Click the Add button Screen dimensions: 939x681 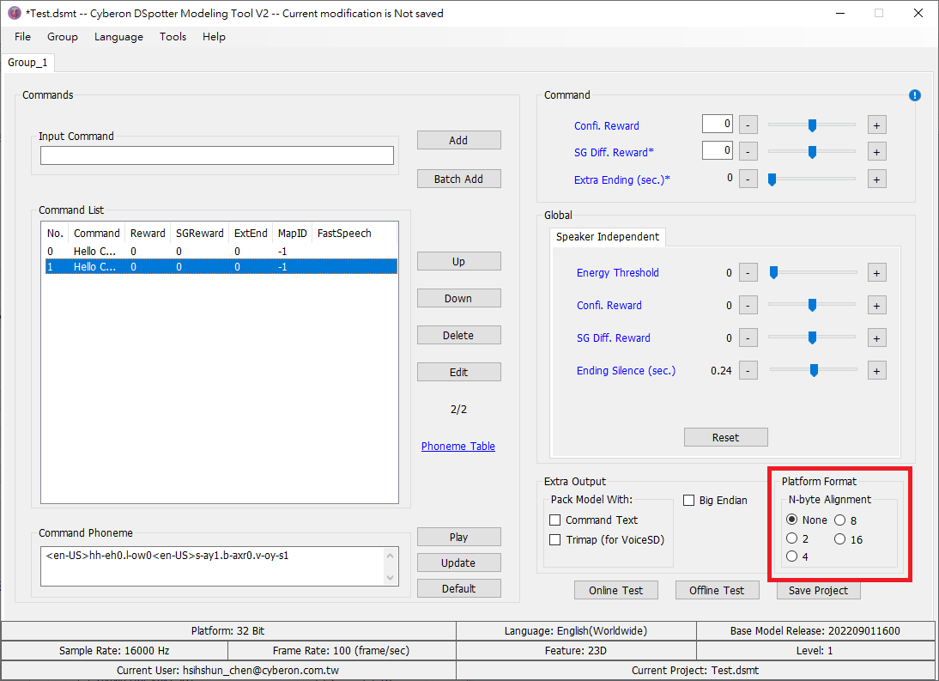[458, 140]
